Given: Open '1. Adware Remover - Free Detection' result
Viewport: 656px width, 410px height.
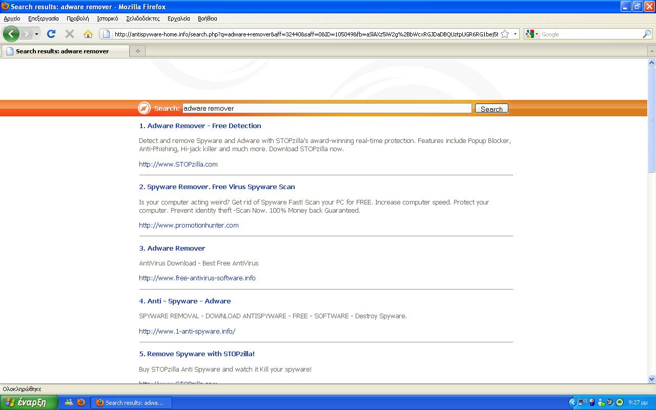Looking at the screenshot, I should coord(200,126).
